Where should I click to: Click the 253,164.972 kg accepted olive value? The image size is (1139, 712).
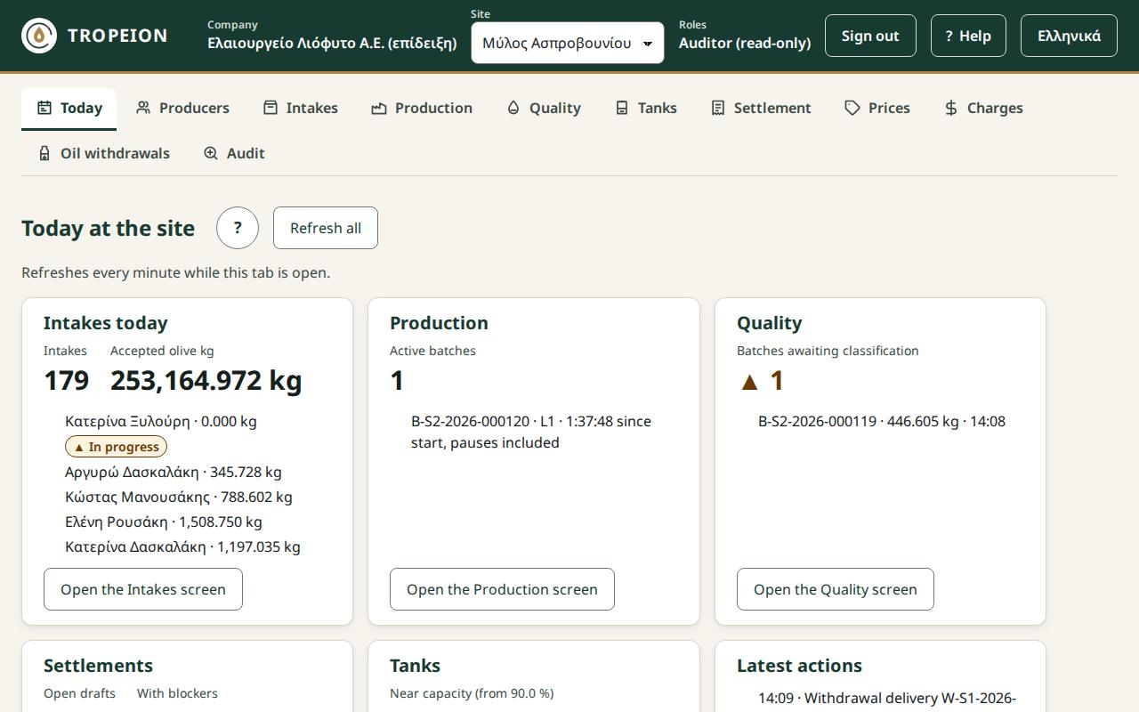point(206,380)
